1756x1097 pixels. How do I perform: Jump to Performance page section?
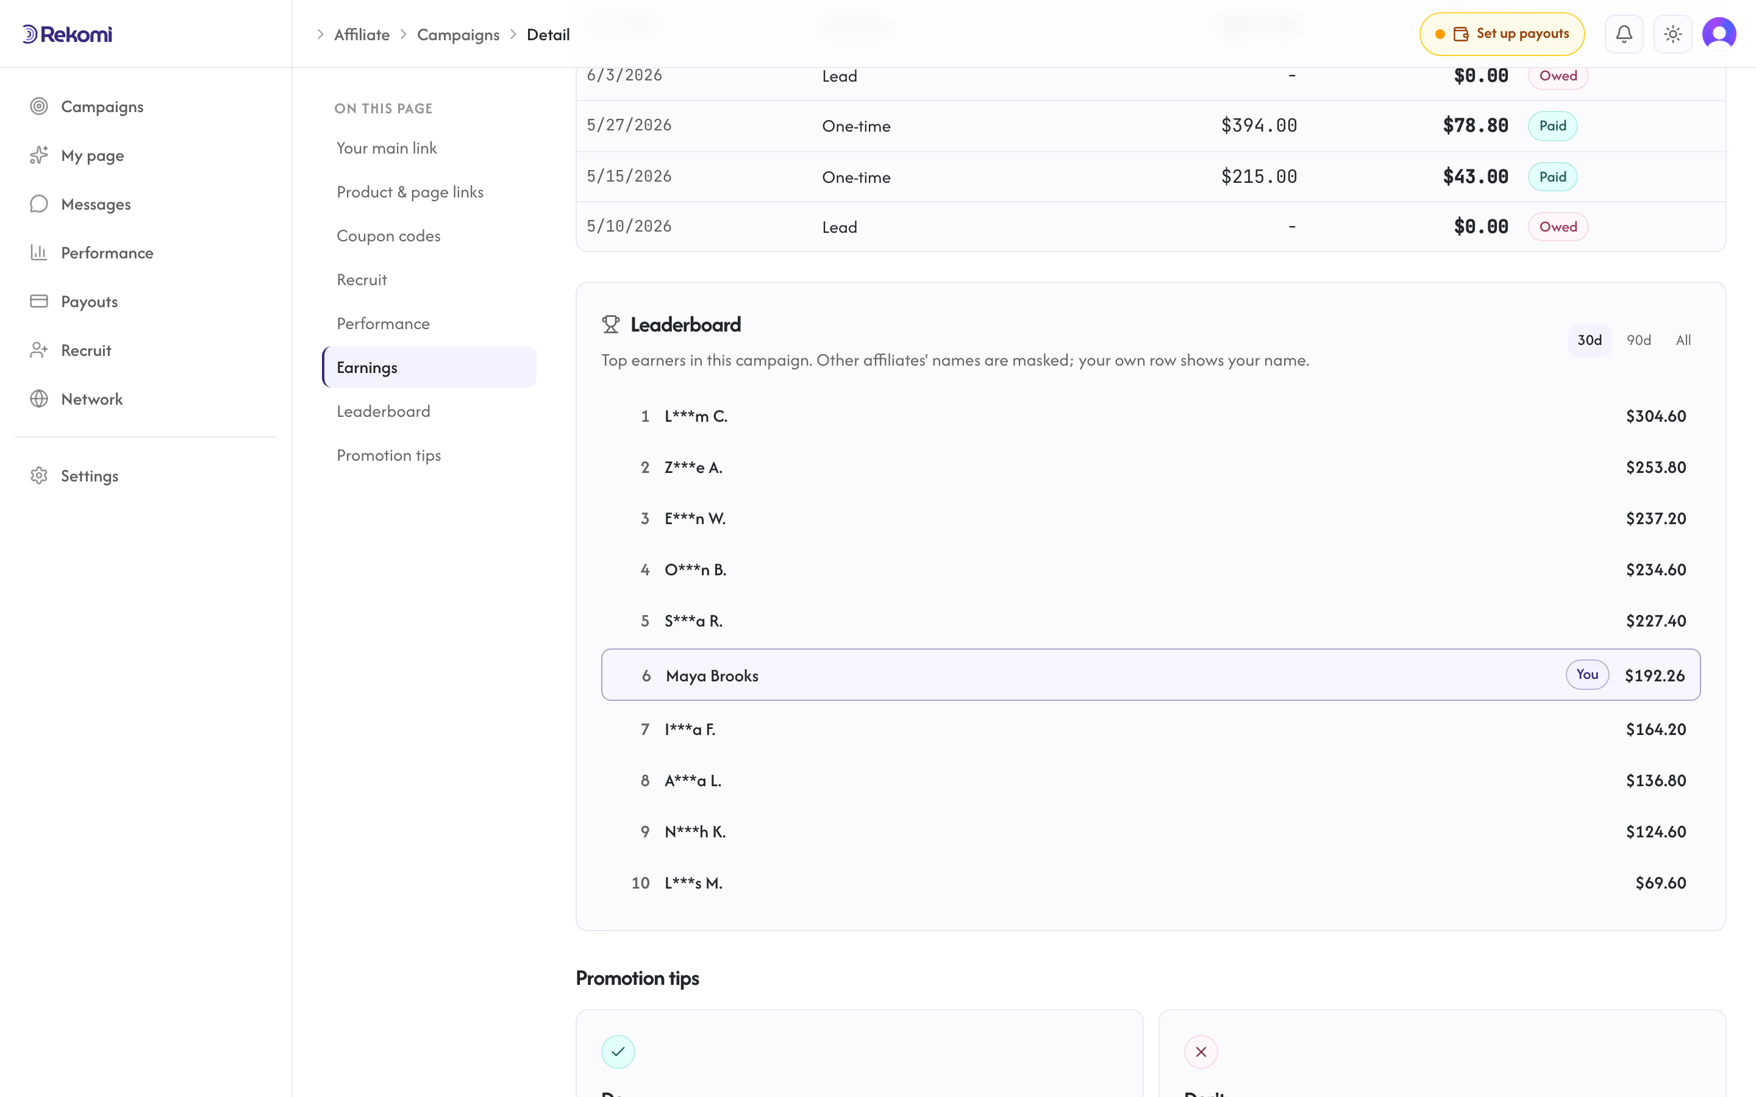[x=430, y=324]
